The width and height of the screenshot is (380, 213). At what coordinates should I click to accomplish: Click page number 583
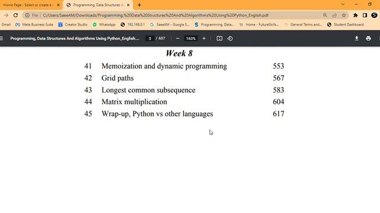pos(278,90)
